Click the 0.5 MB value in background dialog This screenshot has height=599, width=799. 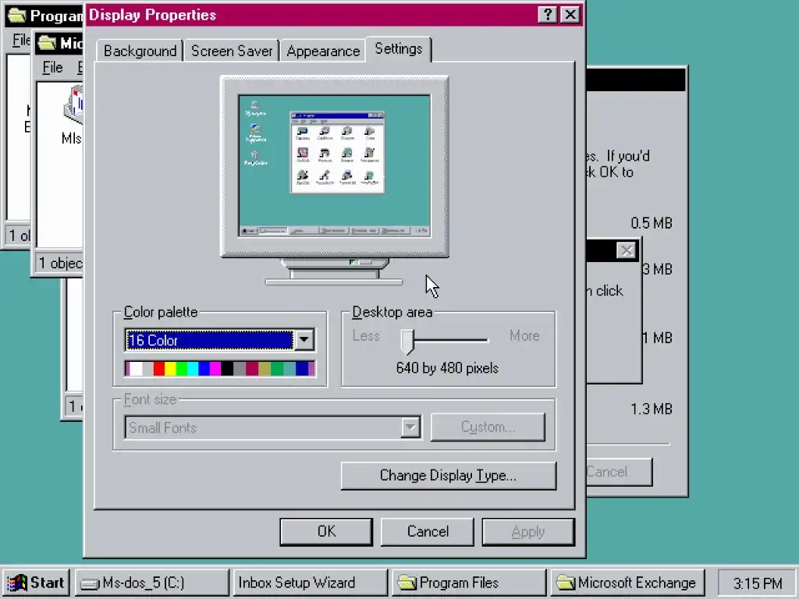(x=652, y=223)
